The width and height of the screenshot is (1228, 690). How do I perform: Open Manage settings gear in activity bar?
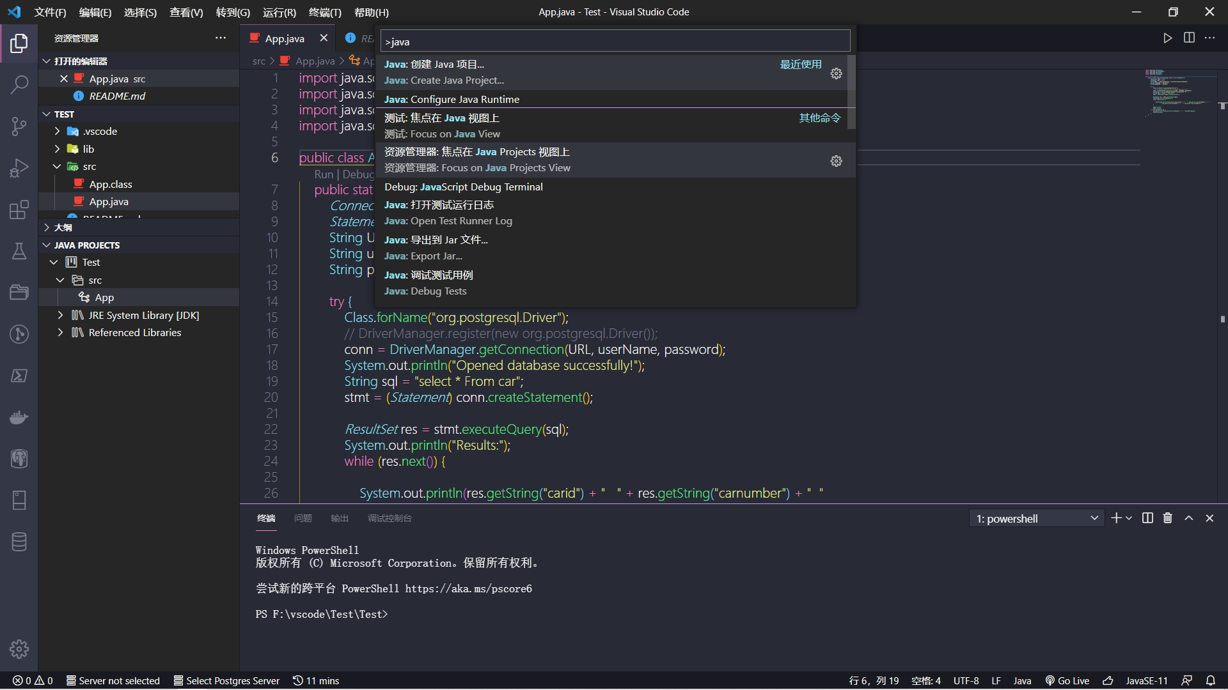pos(19,649)
